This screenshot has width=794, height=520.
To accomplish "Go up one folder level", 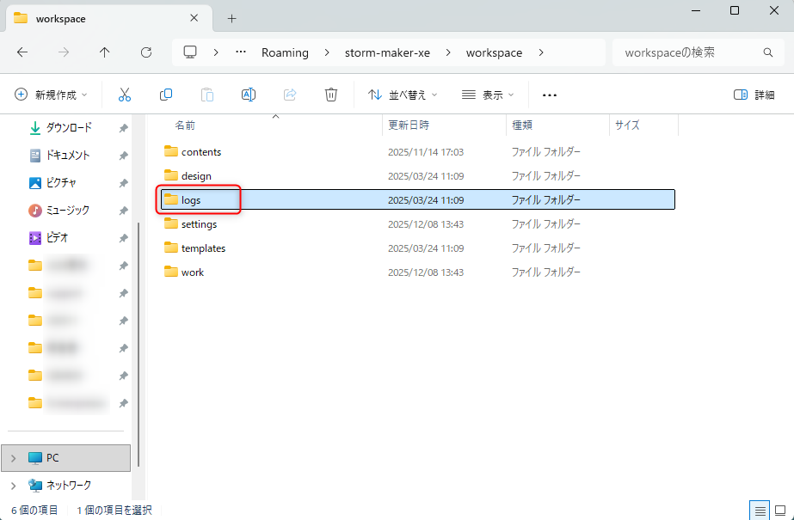I will 105,52.
